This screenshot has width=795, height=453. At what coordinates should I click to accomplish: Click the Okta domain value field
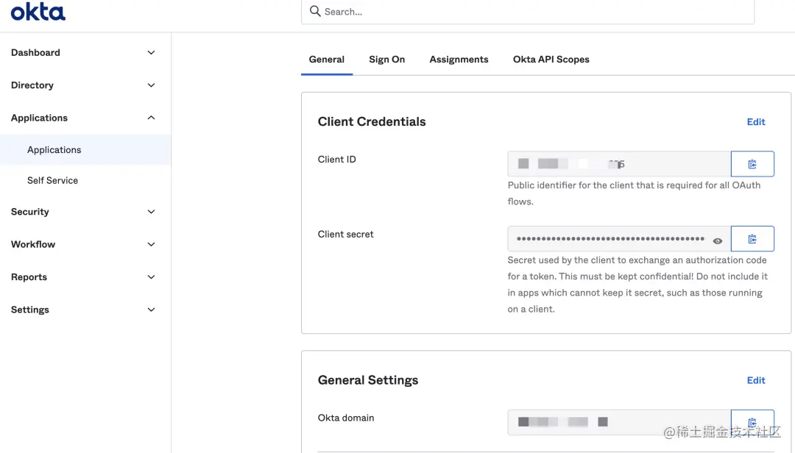pyautogui.click(x=619, y=422)
